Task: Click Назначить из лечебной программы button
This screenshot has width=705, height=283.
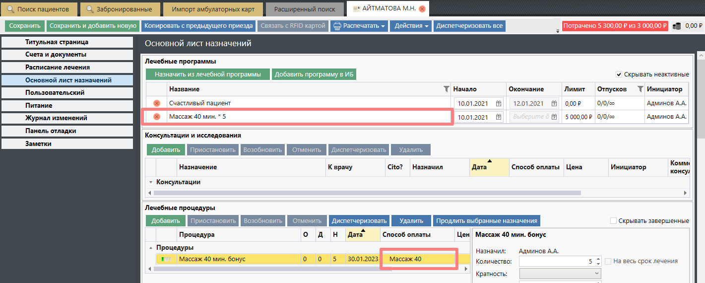Action: click(x=207, y=74)
